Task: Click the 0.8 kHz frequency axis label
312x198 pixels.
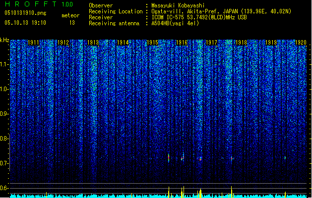Action: tap(4, 139)
